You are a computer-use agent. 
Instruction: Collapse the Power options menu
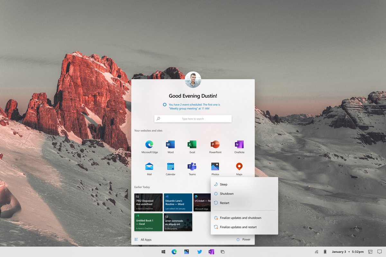(244, 240)
